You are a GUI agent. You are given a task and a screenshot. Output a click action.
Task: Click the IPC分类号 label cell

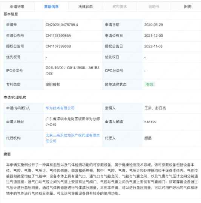tap(23, 71)
